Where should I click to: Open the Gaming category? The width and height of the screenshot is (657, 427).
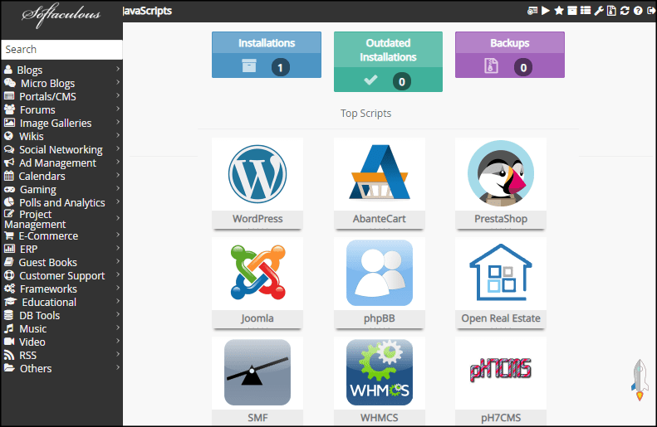coord(37,189)
